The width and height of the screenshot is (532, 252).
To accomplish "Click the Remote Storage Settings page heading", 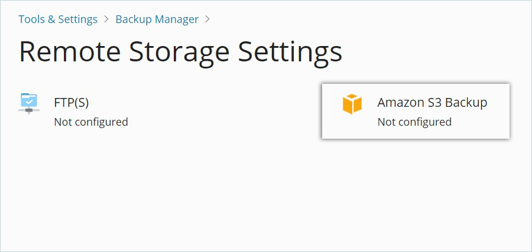I will pos(180,52).
